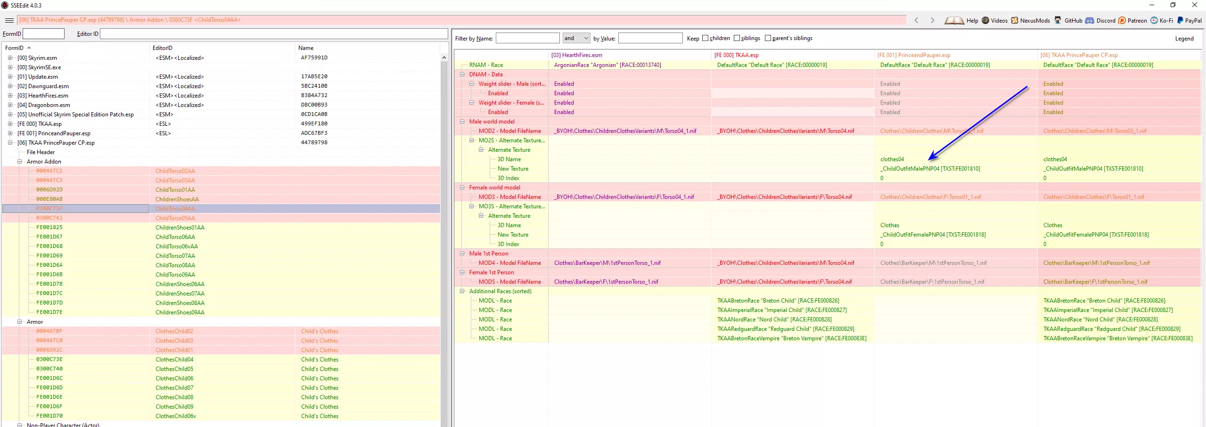This screenshot has height=427, width=1206.
Task: Collapse the Armor Addon group
Action: point(20,162)
